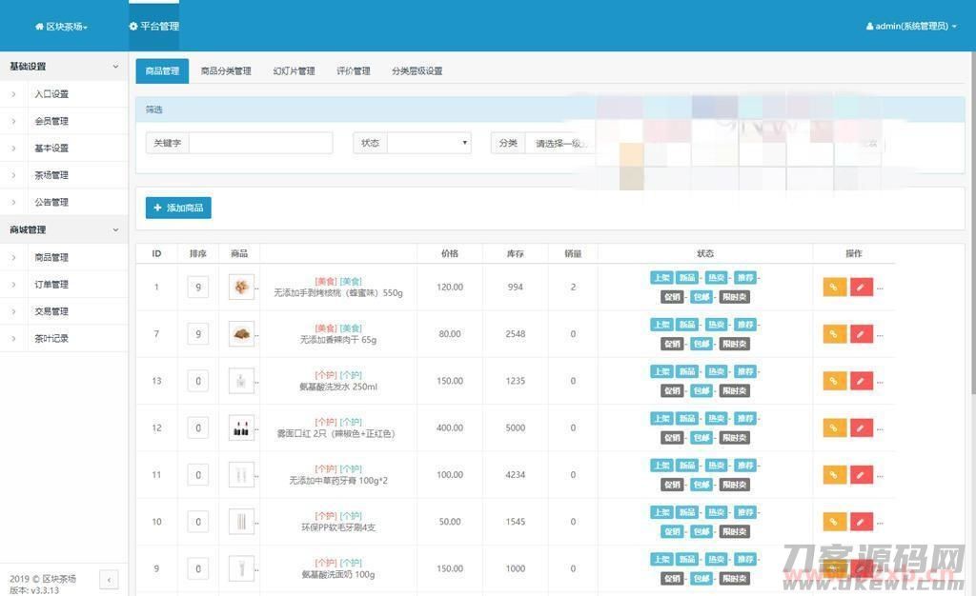Click the home icon next to 区块茶场
The width and height of the screenshot is (976, 596).
[36, 26]
